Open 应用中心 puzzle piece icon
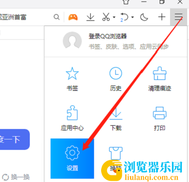Viewport: 189px width, 182px height. (72, 118)
